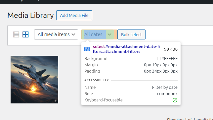Screen dimensions: 213x120
Task: Click the #FFFFFF background color swatch
Action: click(x=159, y=58)
